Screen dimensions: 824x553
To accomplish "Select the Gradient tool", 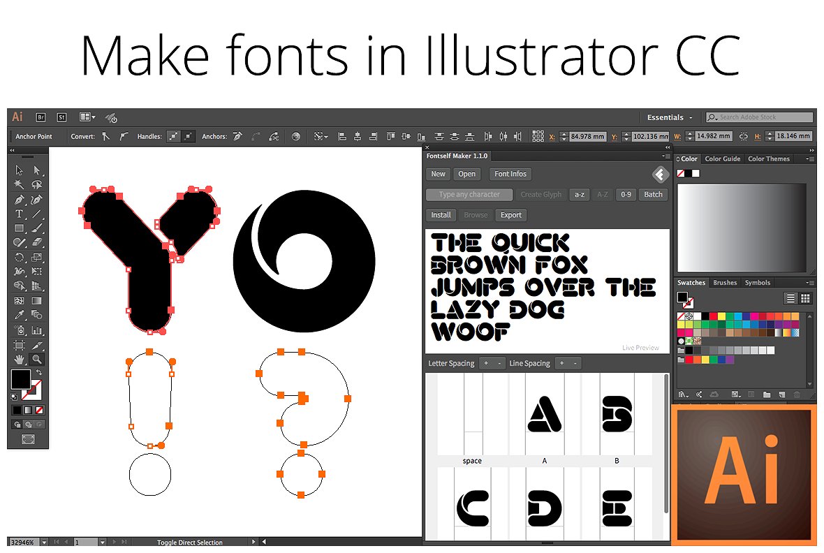I will coord(36,301).
